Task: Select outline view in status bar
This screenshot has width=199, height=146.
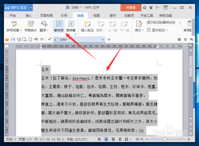Action: pos(113,139)
